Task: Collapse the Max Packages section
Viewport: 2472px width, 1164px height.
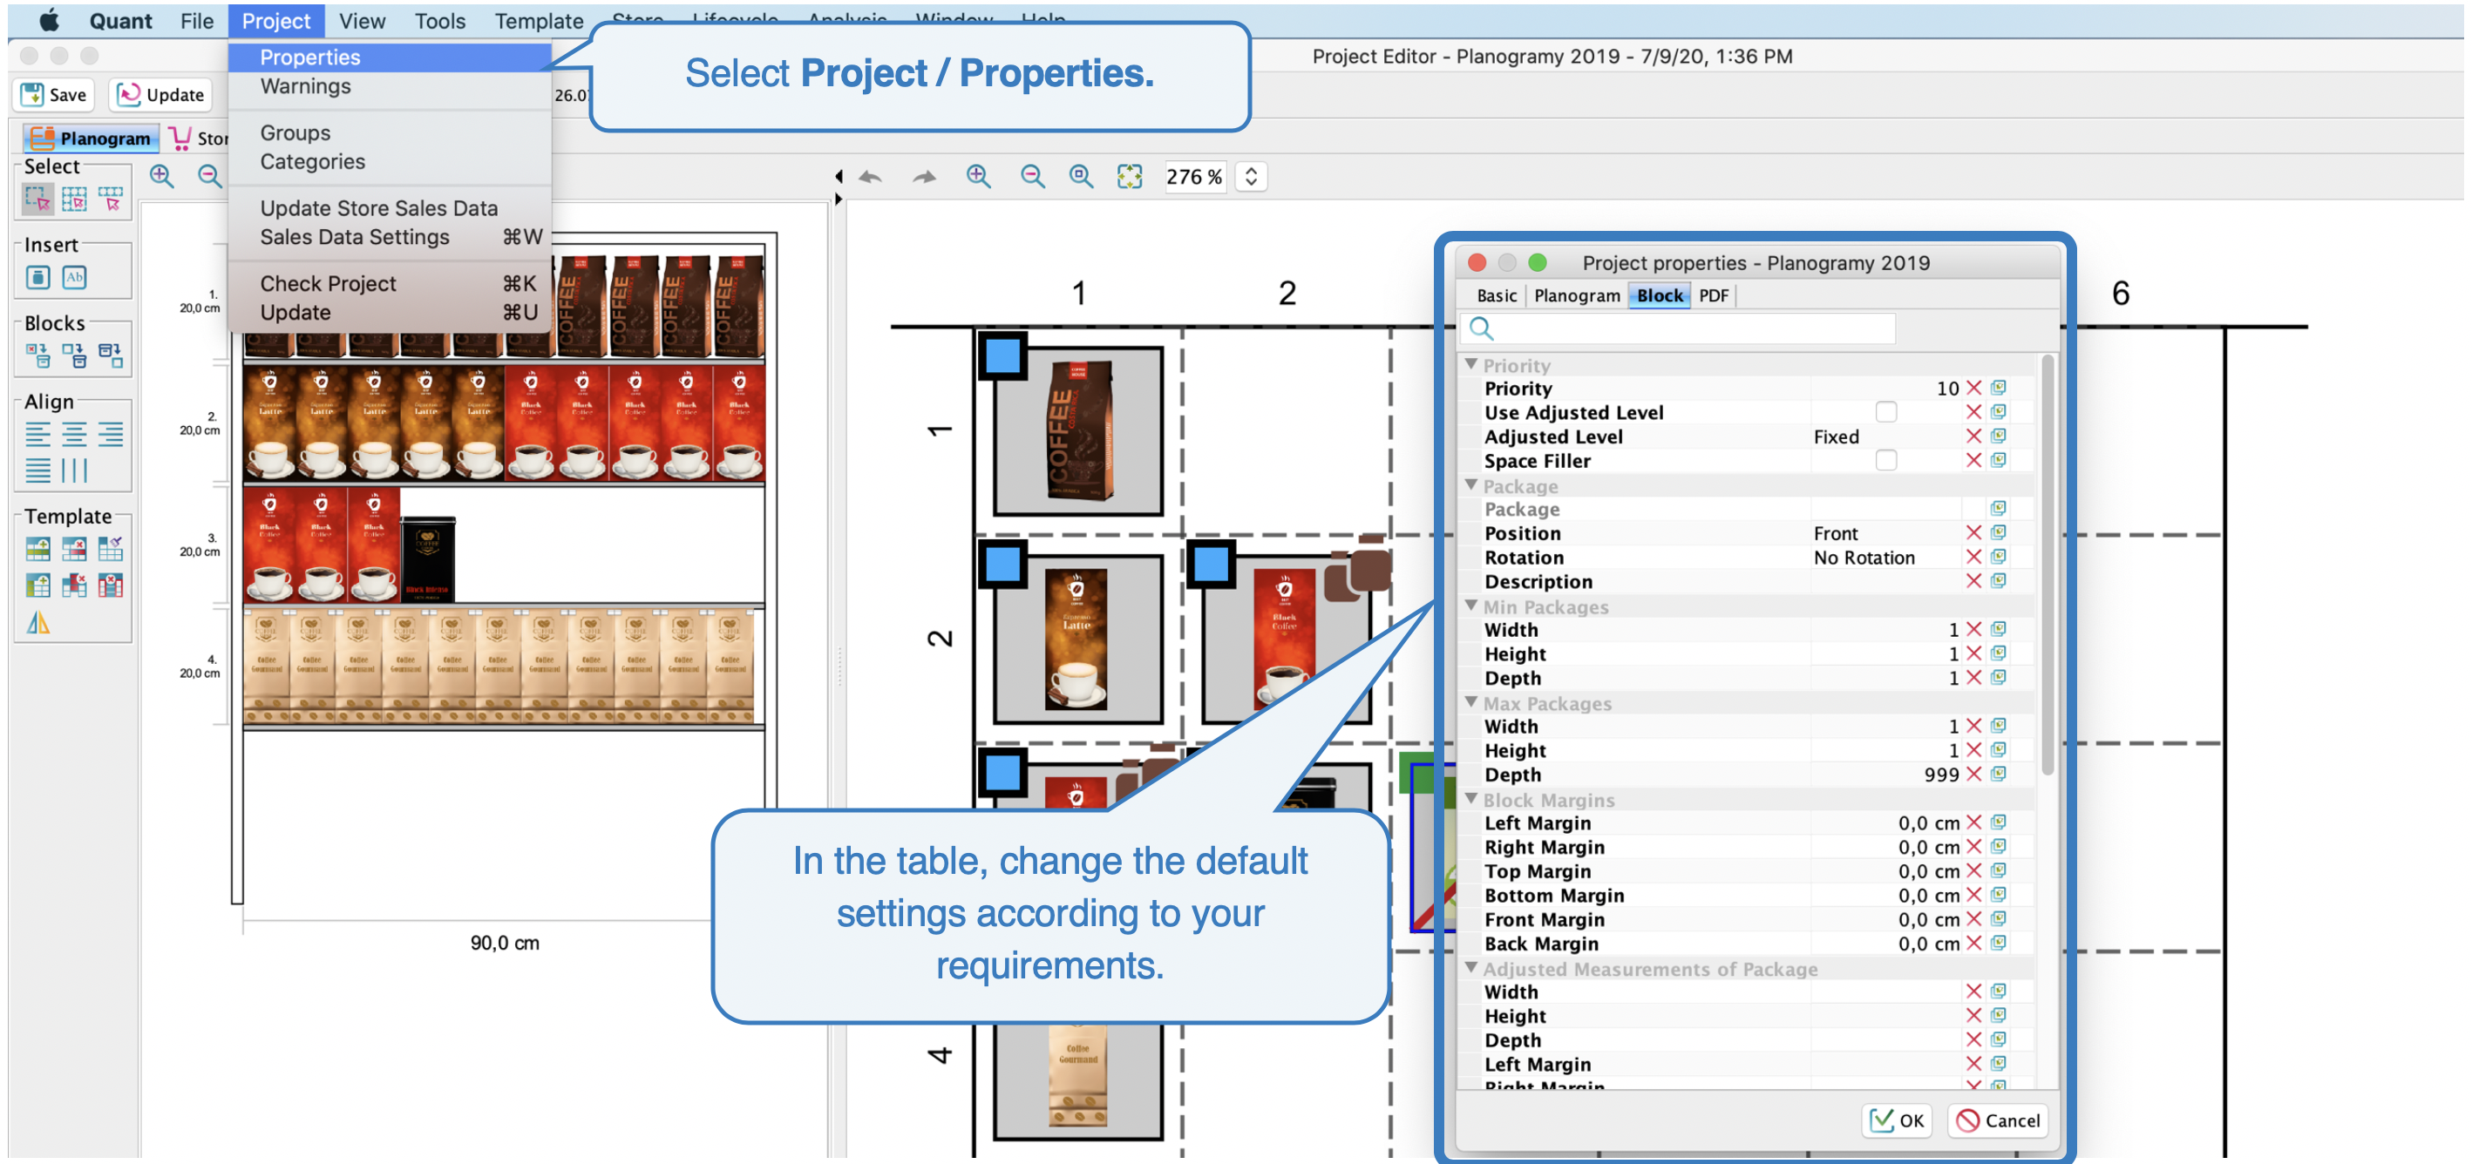Action: [1471, 703]
